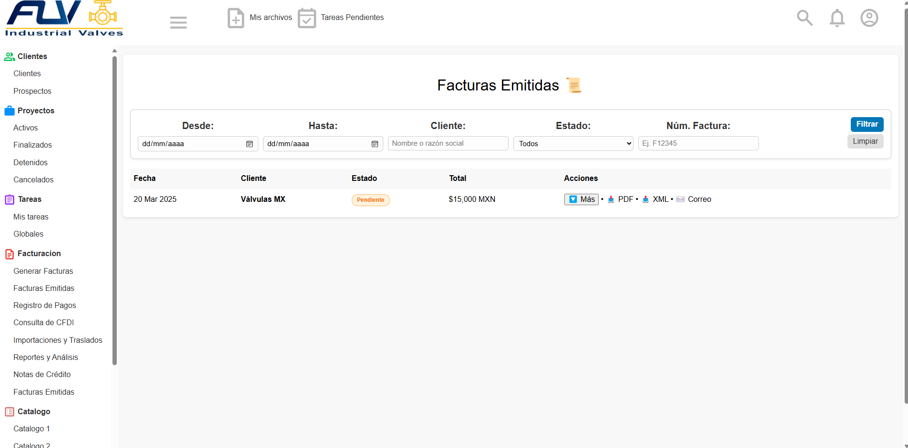This screenshot has width=908, height=448.
Task: Click the sidebar vertical scrollbar
Action: [114, 209]
